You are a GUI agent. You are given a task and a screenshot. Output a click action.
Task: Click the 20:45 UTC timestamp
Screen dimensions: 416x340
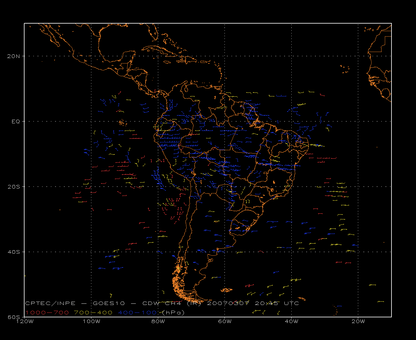pos(277,303)
